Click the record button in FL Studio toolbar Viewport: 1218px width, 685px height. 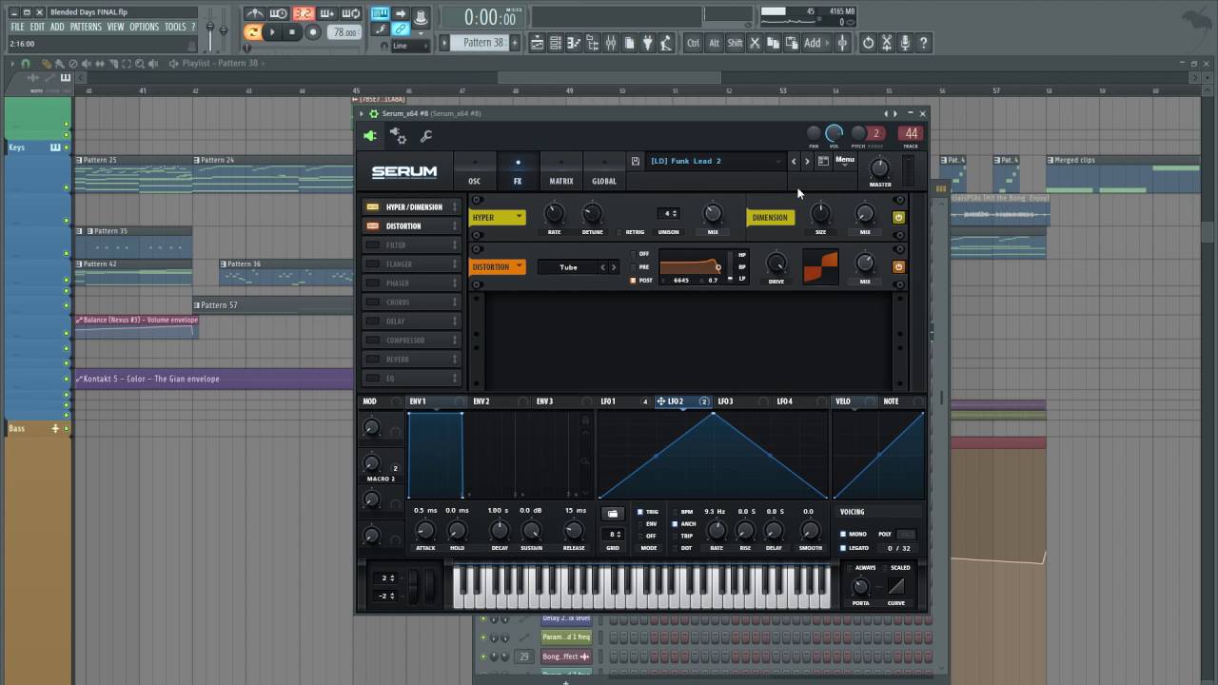[x=312, y=31]
